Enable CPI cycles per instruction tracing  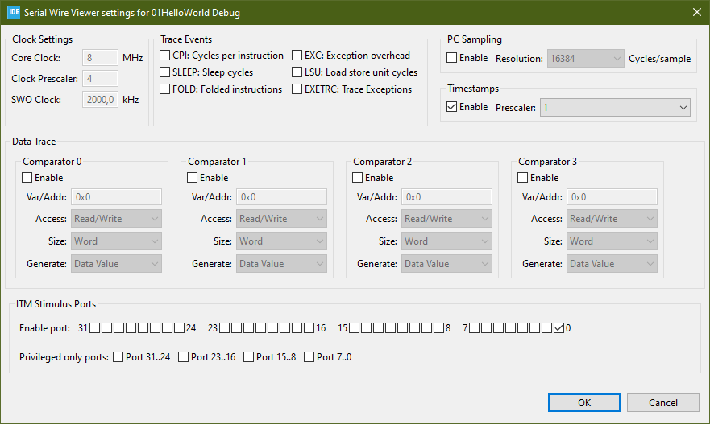click(165, 56)
